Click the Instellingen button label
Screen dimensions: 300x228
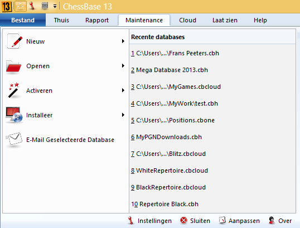pos(154,221)
